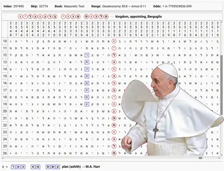
Task: Click the vertical scrollbar down arrow
Action: click(x=222, y=156)
